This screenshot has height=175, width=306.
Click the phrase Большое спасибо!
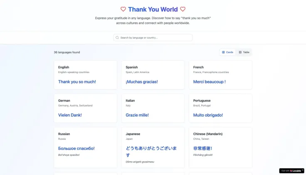coord(76,148)
